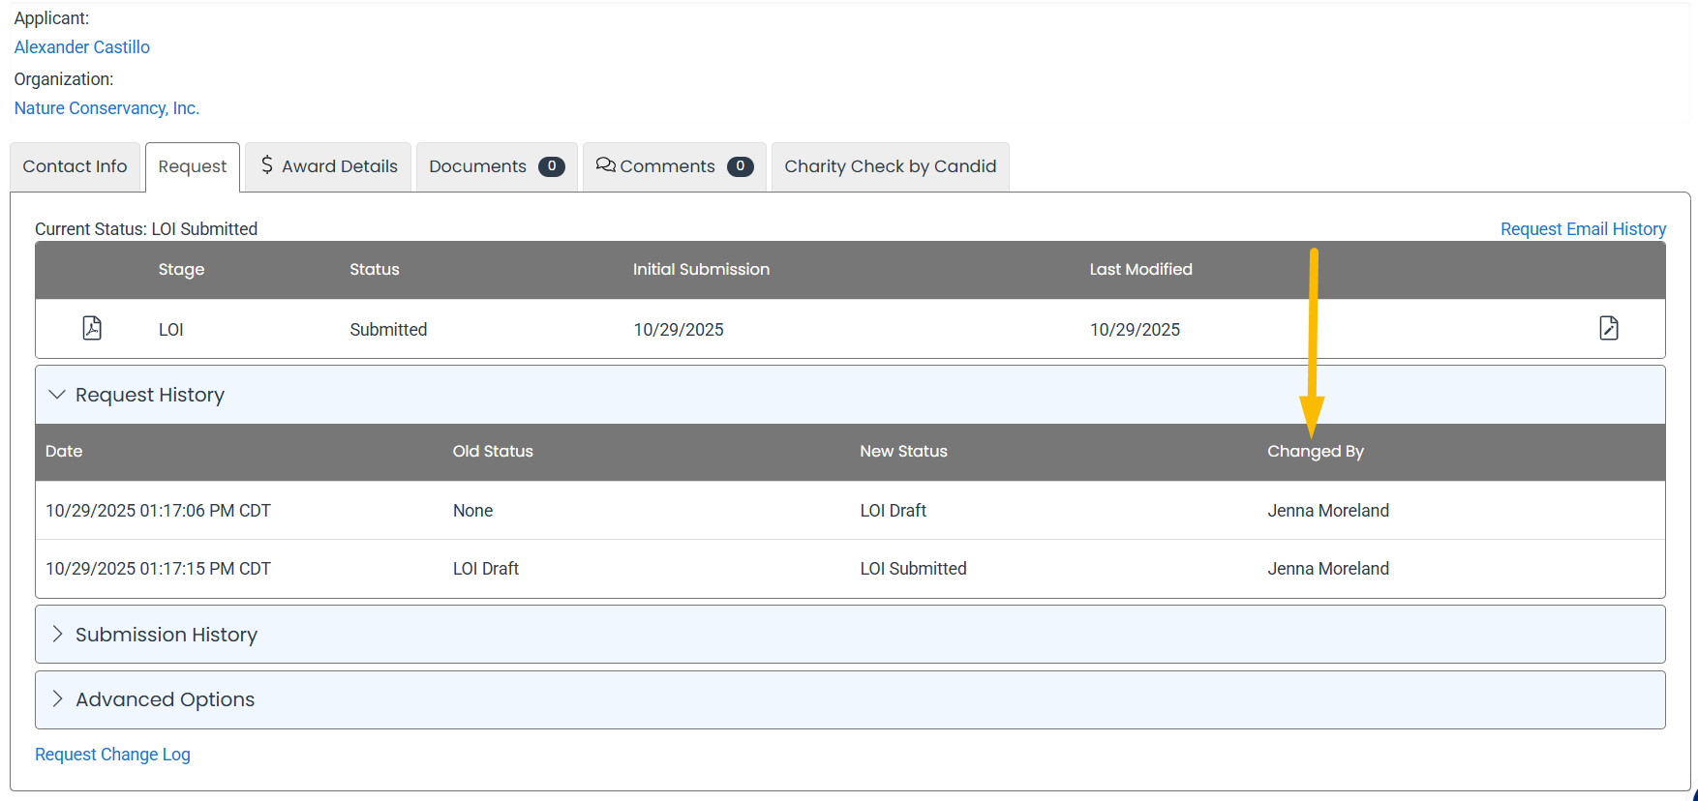The image size is (1698, 801).
Task: Expand the Submission History section
Action: pos(850,635)
